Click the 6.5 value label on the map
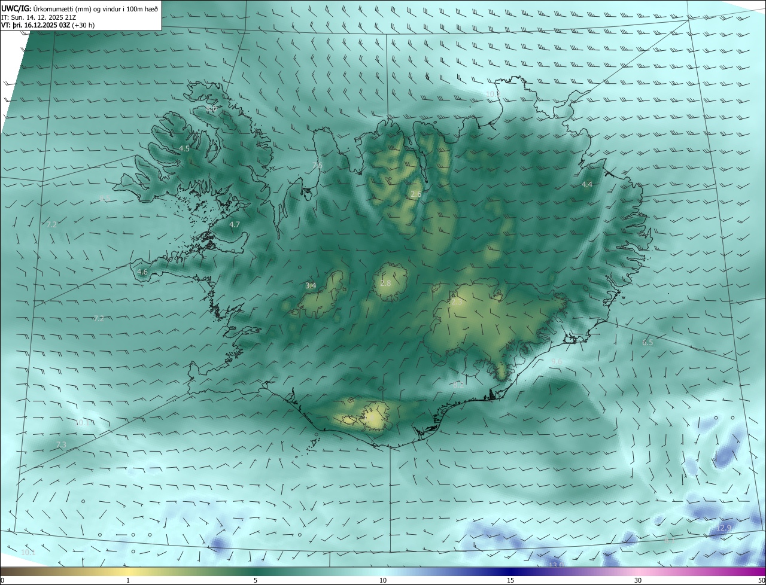766x585 pixels. pyautogui.click(x=648, y=343)
